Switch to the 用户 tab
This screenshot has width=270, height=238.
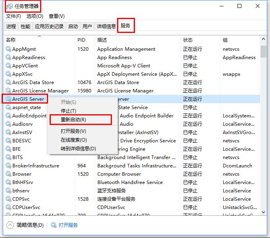pos(87,26)
